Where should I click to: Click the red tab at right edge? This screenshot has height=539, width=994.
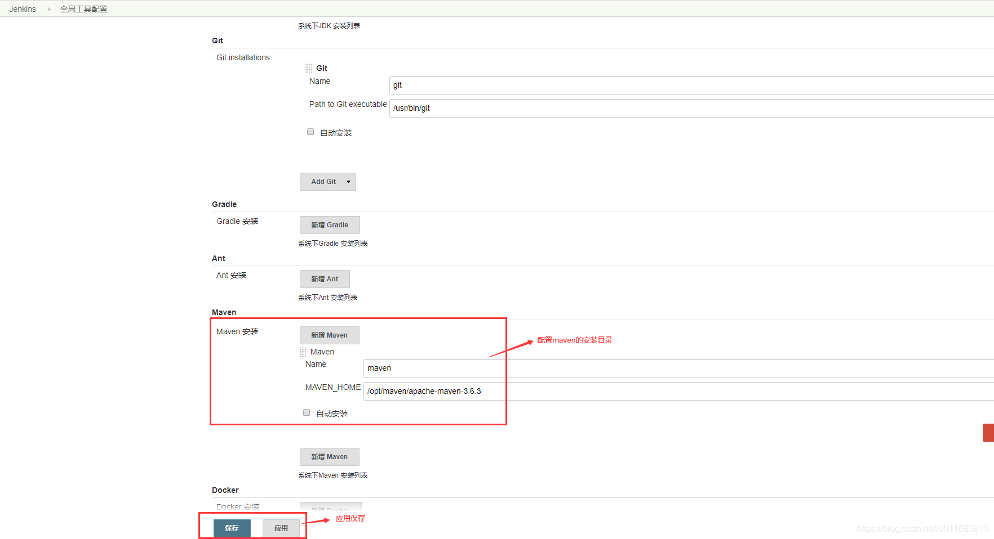tap(988, 433)
